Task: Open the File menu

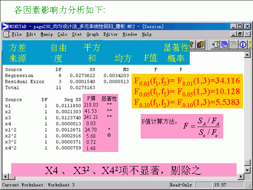Action: click(x=16, y=34)
